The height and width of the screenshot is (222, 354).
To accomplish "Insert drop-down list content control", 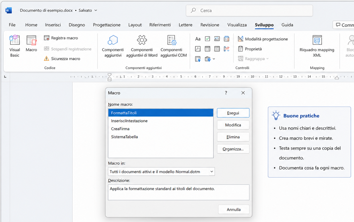I will (217, 49).
